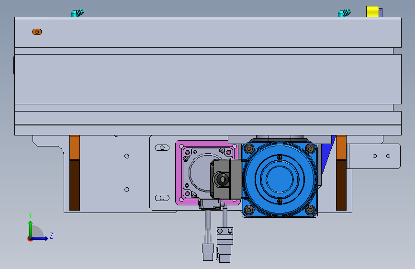Select the orange oval slot bushing on top rail
The image size is (415, 269).
pyautogui.click(x=37, y=32)
